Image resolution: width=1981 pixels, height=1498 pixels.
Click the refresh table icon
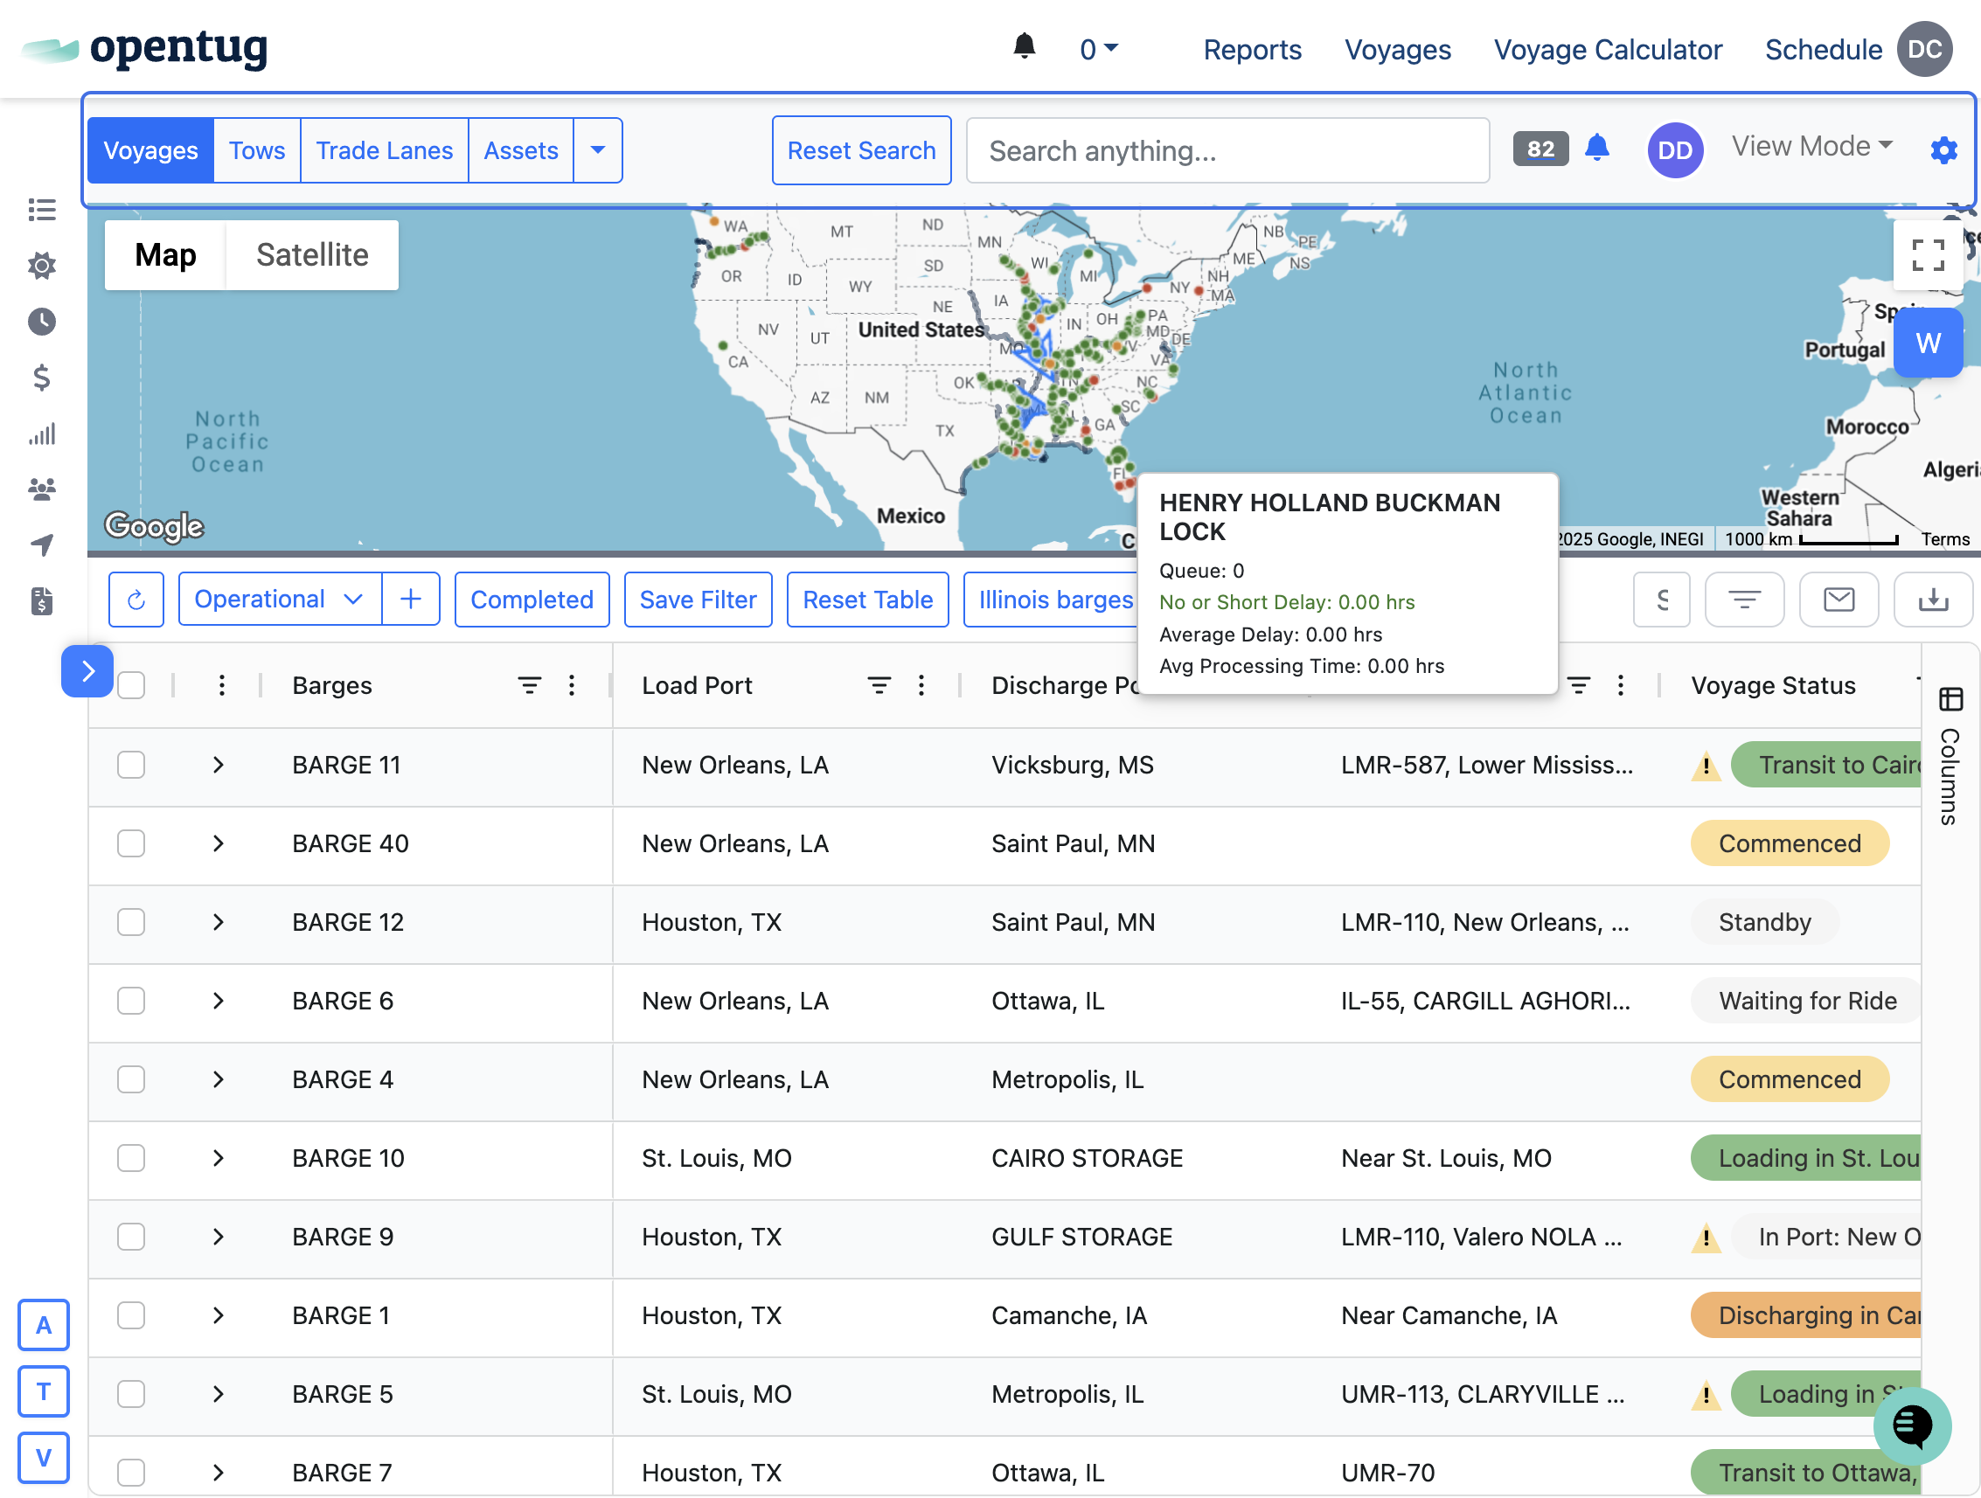pyautogui.click(x=136, y=600)
